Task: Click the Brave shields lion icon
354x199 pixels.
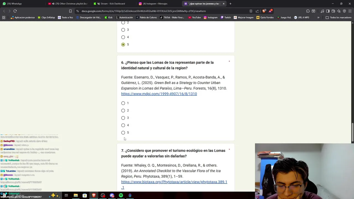Action: click(264, 11)
